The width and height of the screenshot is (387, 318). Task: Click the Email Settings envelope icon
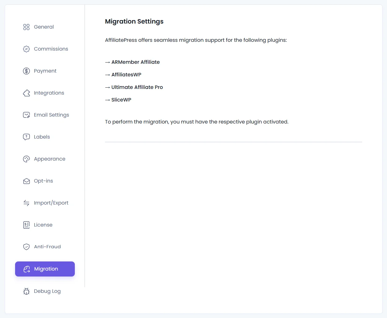[x=26, y=115]
